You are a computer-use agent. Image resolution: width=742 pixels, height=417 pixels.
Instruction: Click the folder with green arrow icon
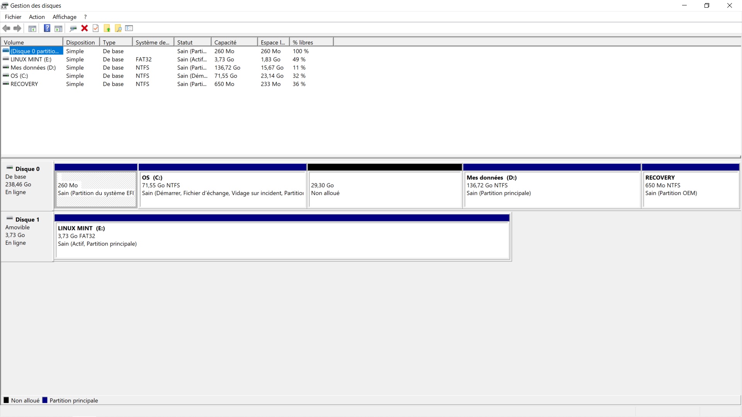pos(107,28)
